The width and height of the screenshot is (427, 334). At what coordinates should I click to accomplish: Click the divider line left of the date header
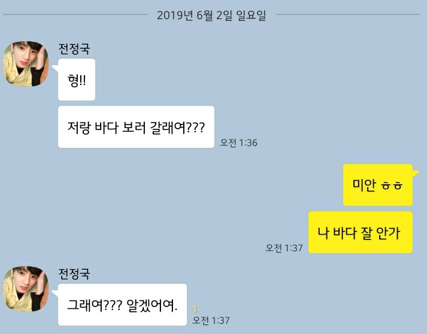coord(75,14)
